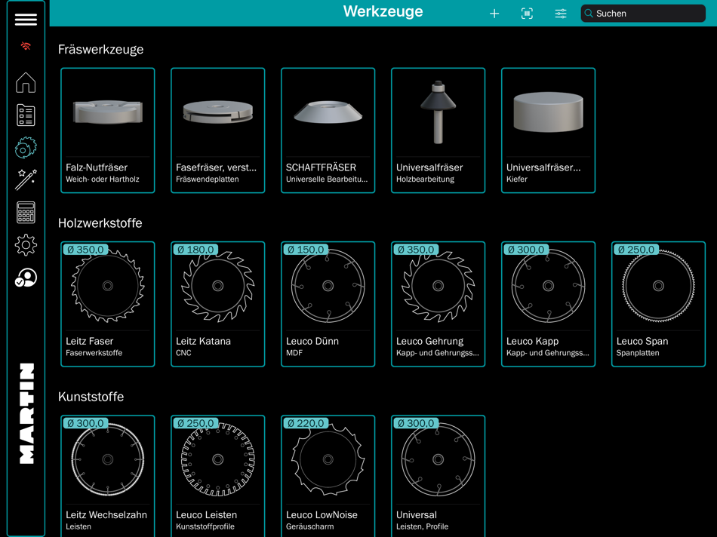Click the Faserwerkstoffe subtitle text
Image resolution: width=717 pixels, height=537 pixels.
94,353
